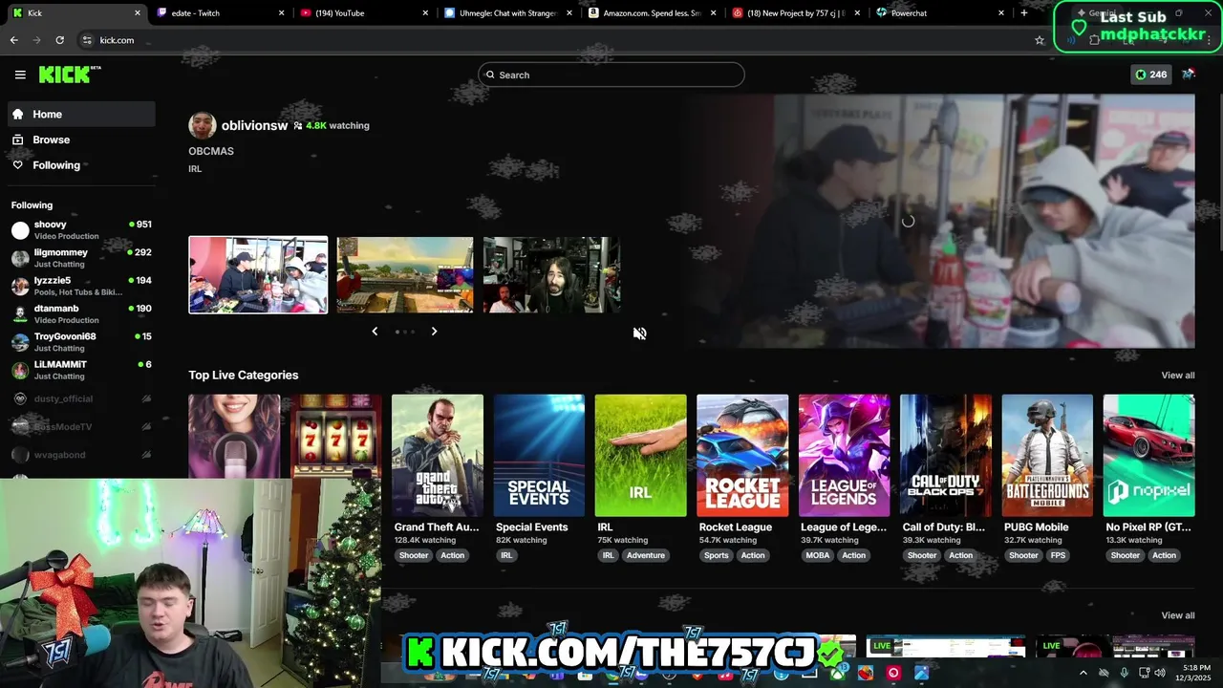Click Adventure tag under IRL category
Viewport: 1223px width, 688px height.
click(x=646, y=555)
